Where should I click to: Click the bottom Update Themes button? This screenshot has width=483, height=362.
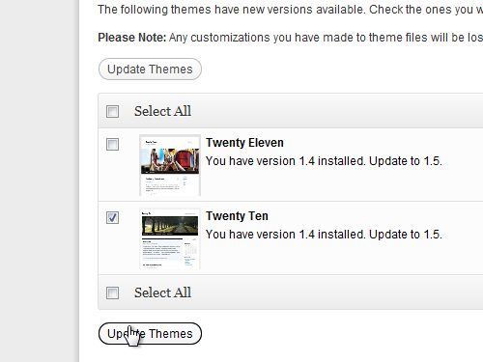click(x=150, y=334)
